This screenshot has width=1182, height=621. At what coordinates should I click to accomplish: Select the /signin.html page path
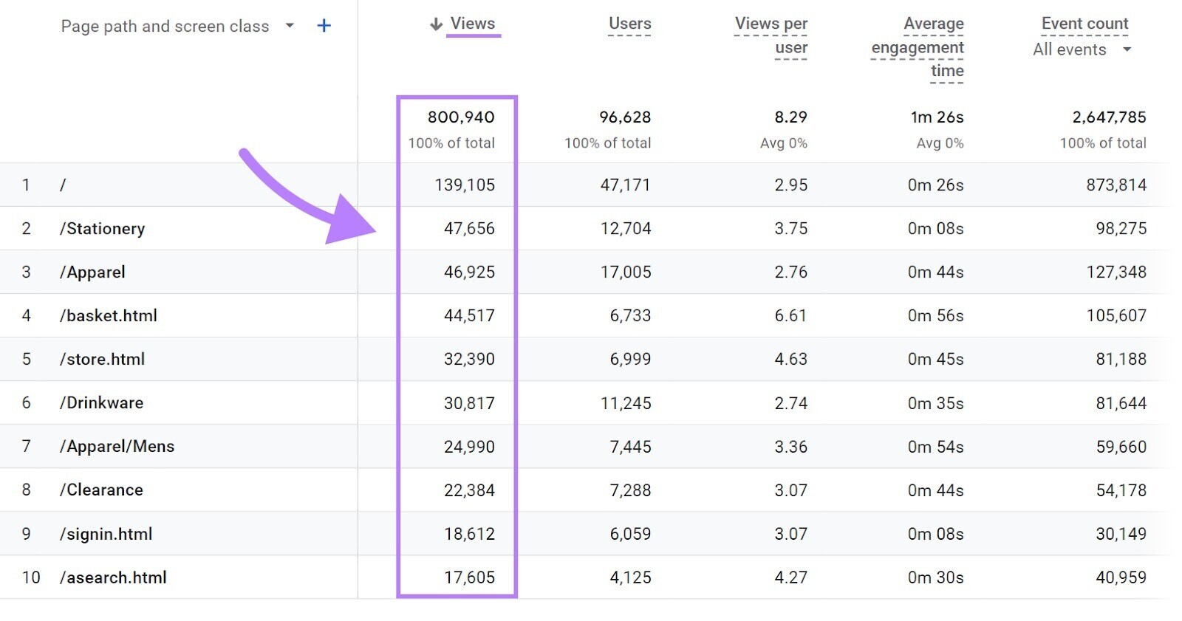[x=106, y=534]
